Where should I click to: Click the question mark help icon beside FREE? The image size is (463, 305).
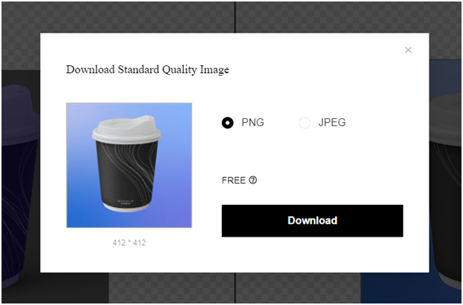[x=252, y=180]
